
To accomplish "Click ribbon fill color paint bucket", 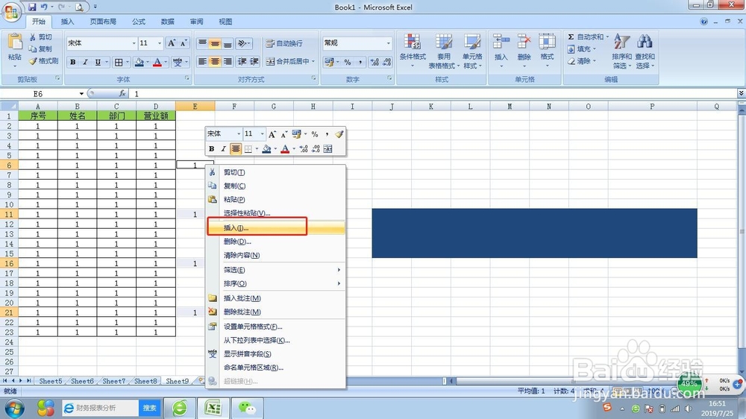I will click(x=139, y=62).
